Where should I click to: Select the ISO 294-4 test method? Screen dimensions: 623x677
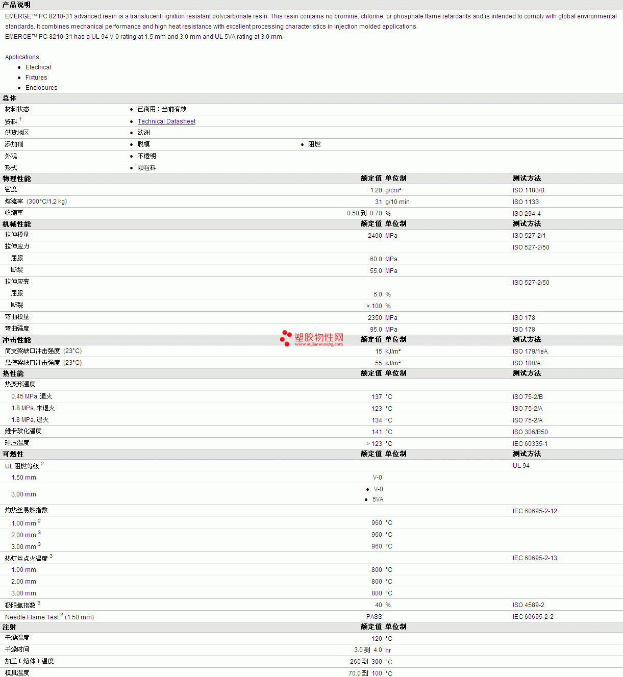pos(527,214)
